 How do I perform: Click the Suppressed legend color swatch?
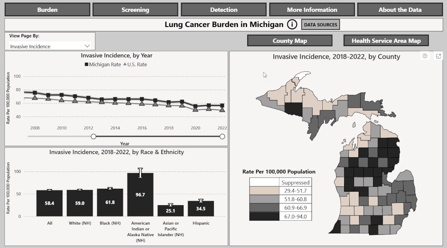click(264, 182)
